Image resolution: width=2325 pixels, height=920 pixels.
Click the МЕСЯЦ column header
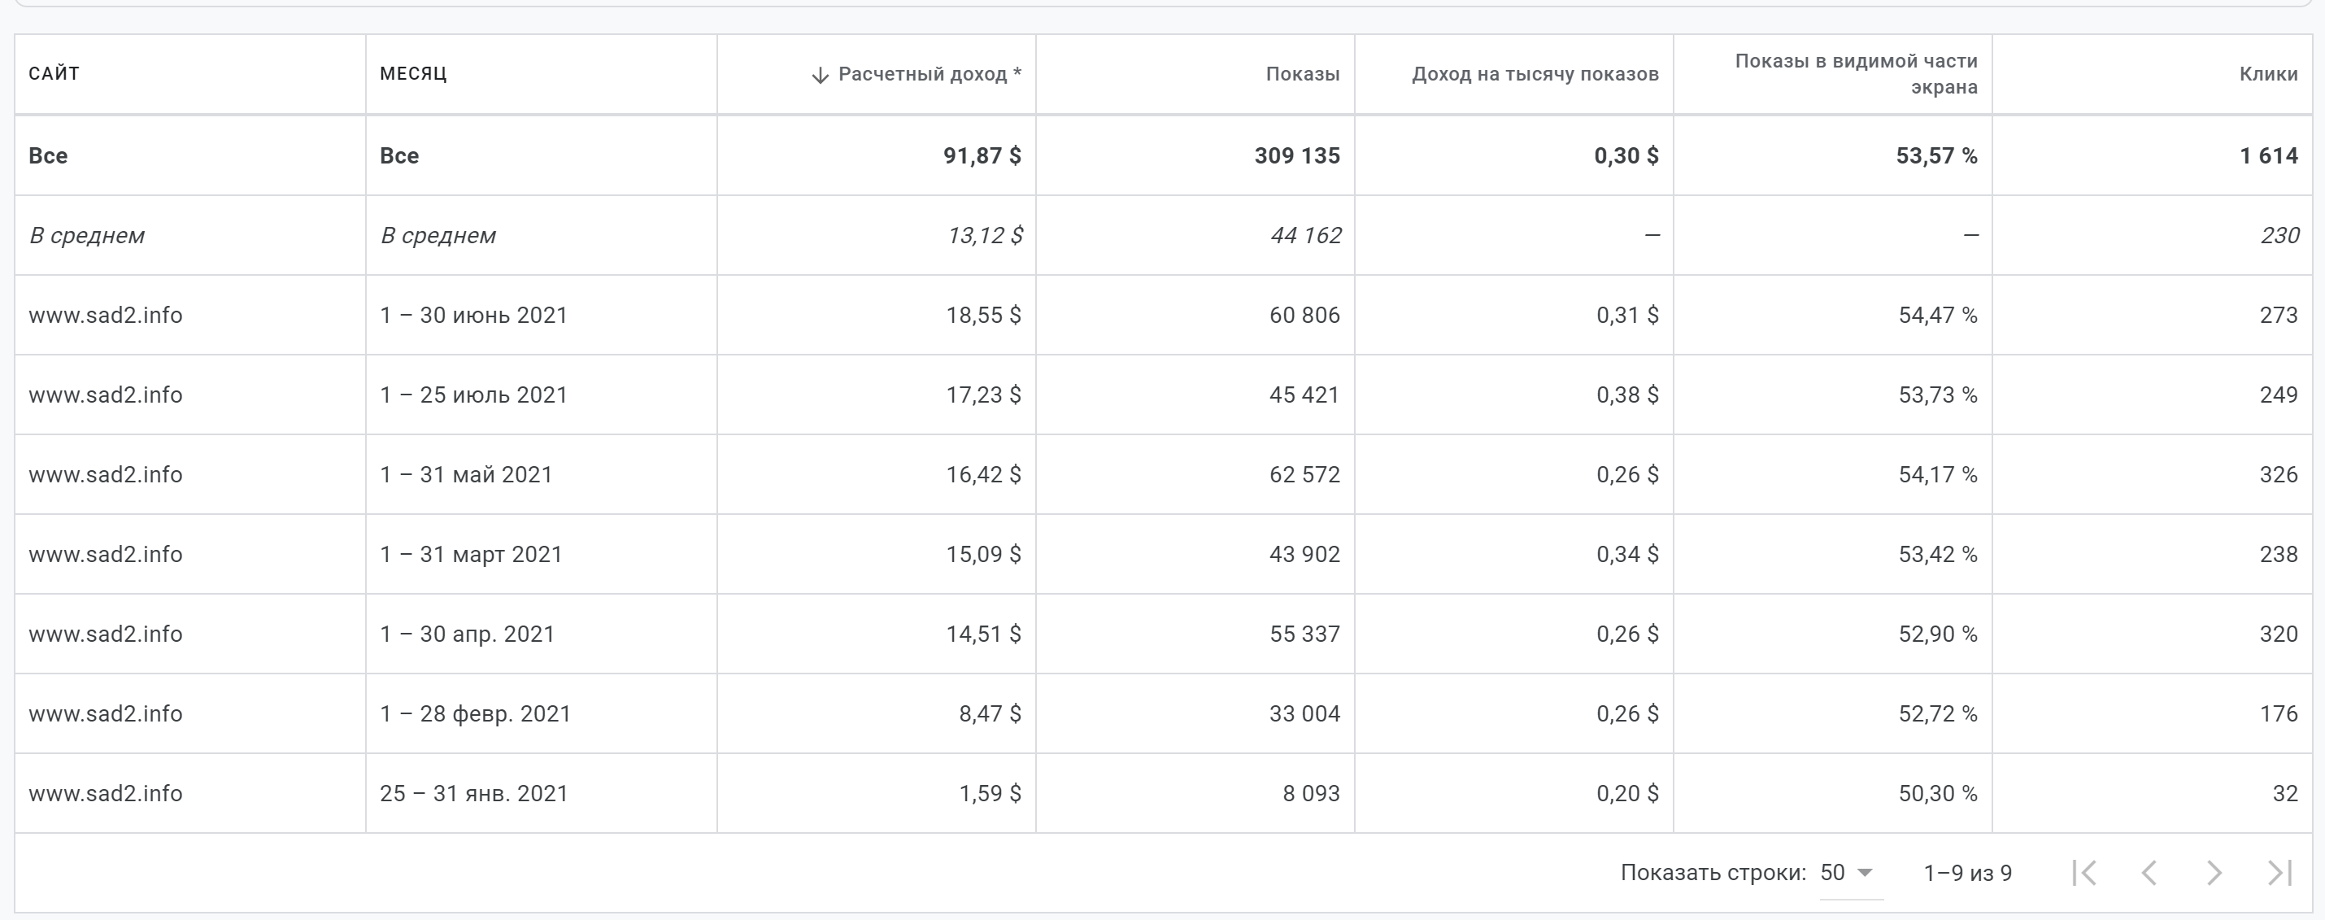tap(412, 74)
